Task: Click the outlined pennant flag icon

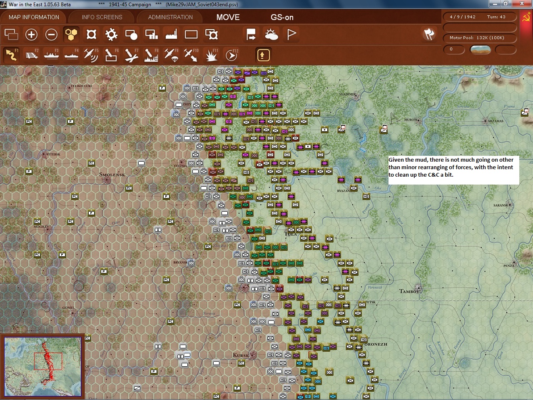Action: click(291, 35)
